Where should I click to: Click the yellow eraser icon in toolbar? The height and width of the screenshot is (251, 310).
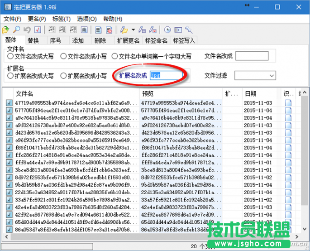[x=124, y=30]
